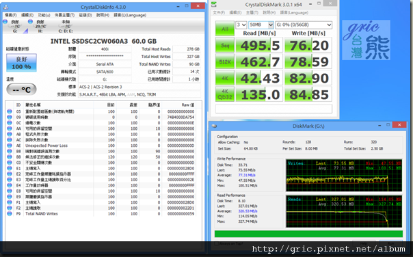Click the -- °C temperature button
413x257 pixels.
tap(21, 90)
